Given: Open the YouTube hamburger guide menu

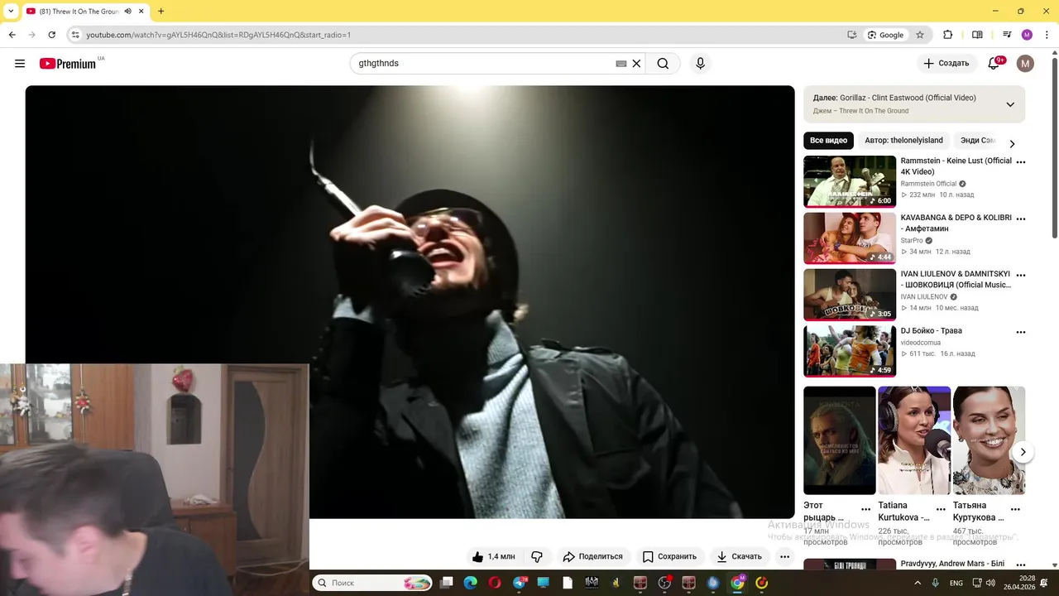Looking at the screenshot, I should (20, 64).
